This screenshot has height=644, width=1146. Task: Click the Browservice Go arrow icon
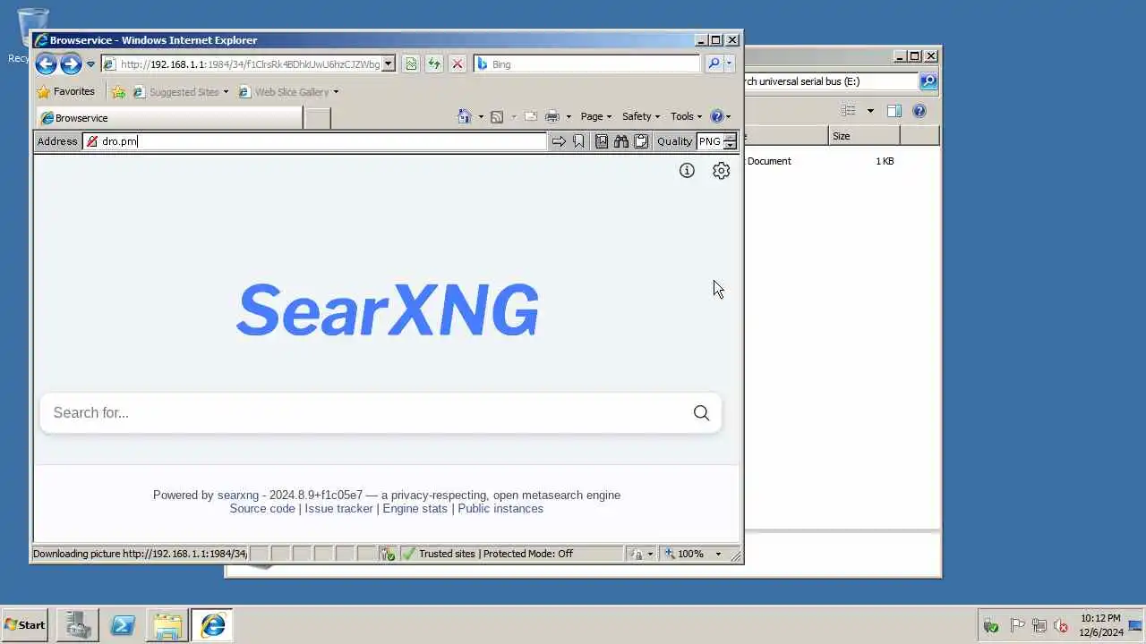559,141
